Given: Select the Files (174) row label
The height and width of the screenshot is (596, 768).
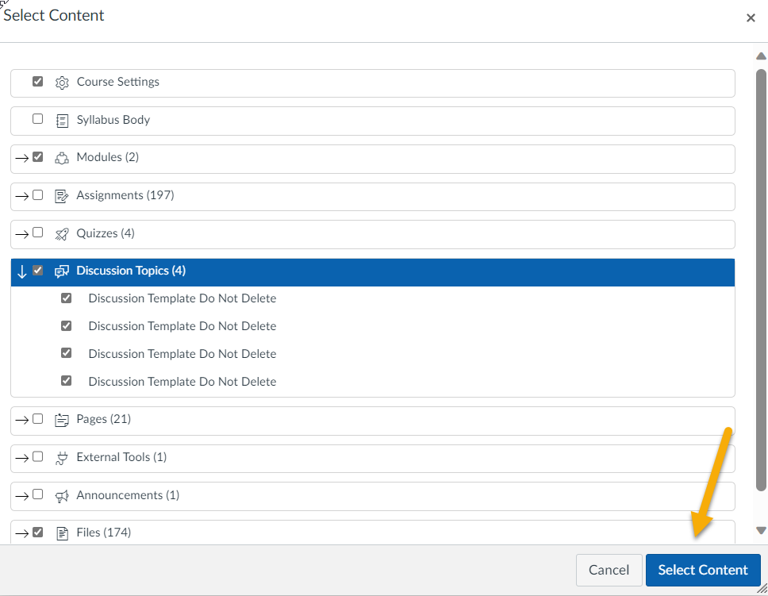Looking at the screenshot, I should (x=104, y=533).
